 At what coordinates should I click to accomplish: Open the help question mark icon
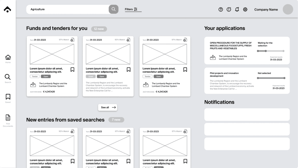pyautogui.click(x=221, y=10)
